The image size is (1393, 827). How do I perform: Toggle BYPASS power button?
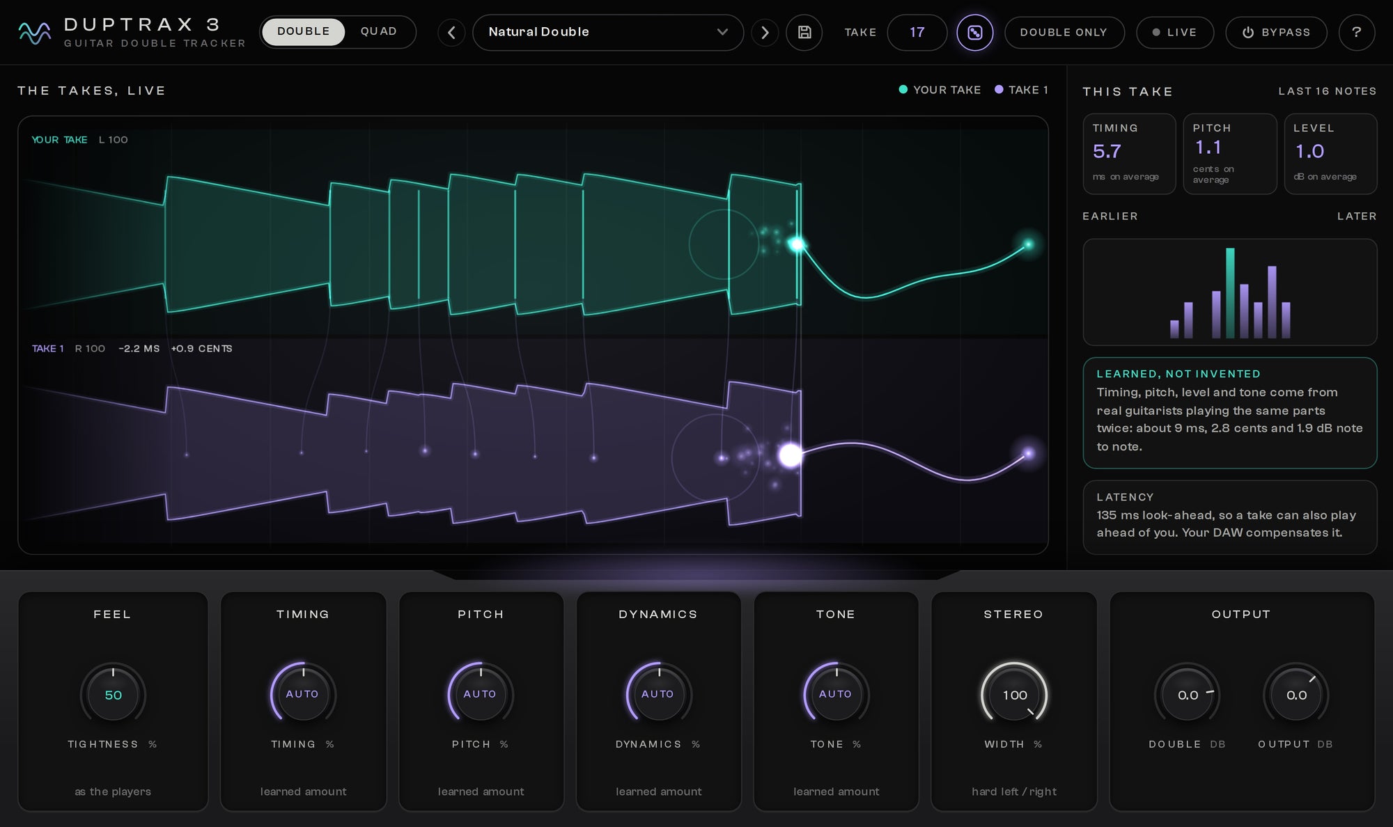tap(1276, 33)
